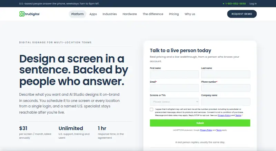
Task: Click 'A real person replies, usually the same day.' text
Action: coord(200,142)
